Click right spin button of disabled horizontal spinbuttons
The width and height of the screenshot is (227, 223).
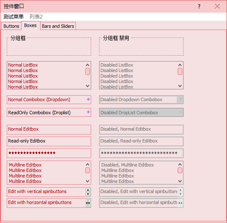181,203
